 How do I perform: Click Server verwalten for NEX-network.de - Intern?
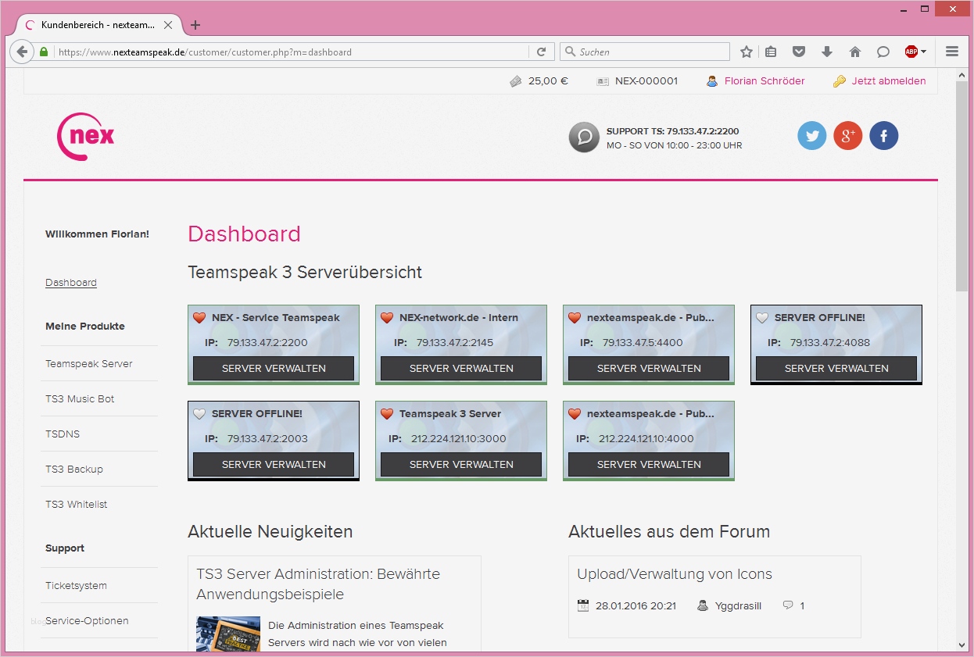point(461,369)
